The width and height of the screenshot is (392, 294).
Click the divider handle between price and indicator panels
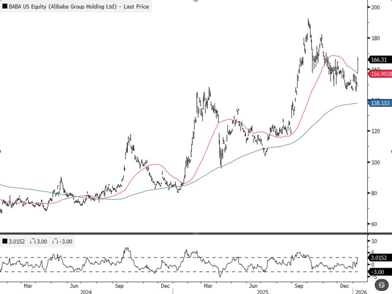(196, 233)
